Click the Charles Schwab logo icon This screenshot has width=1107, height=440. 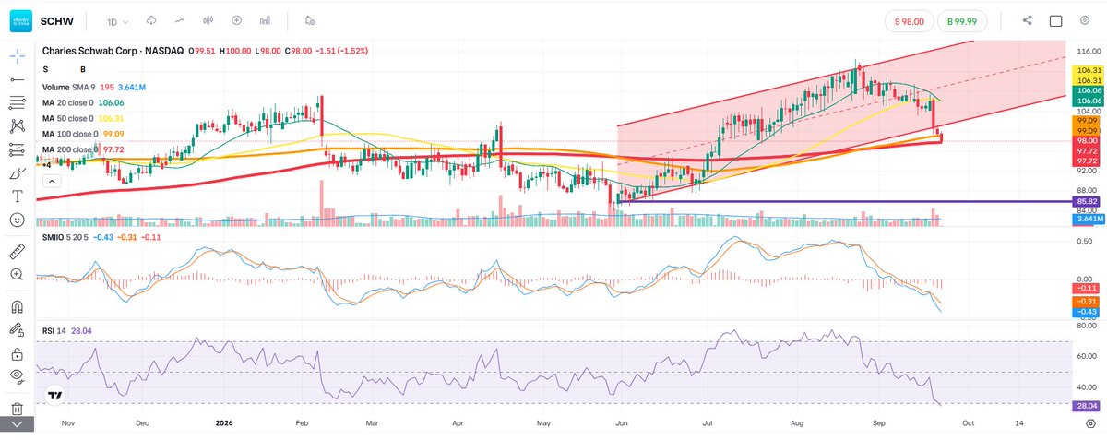click(20, 20)
